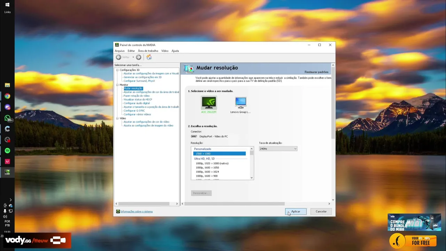The width and height of the screenshot is (446, 251).
Task: Open Configurar Surround, PhysX
Action: (139, 81)
